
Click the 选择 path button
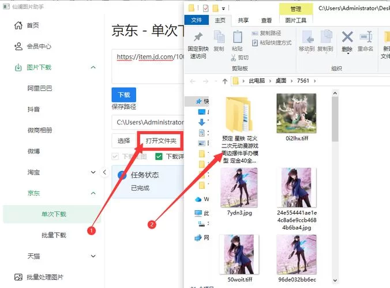click(x=124, y=141)
